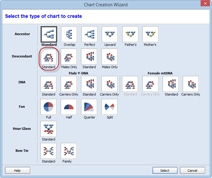Viewport: 212px width, 178px height.
Task: Click the Bow Tie category label
Action: tap(22, 151)
